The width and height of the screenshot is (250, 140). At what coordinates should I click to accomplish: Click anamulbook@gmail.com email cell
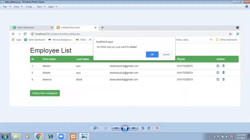pos(123,79)
